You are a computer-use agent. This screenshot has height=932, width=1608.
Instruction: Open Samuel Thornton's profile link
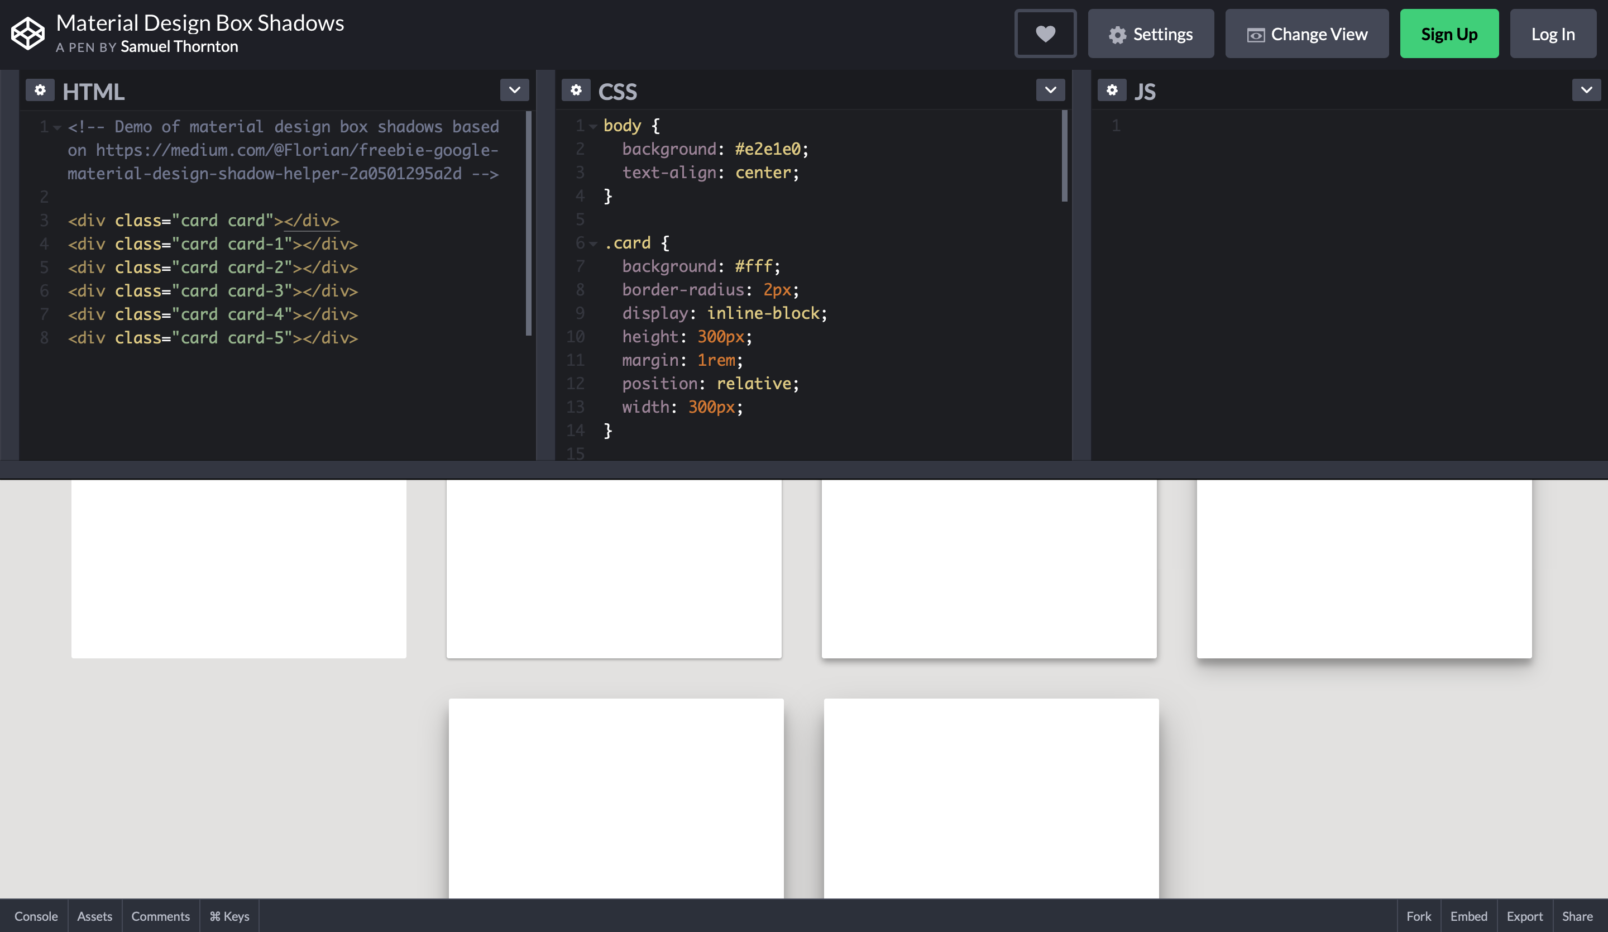tap(179, 47)
